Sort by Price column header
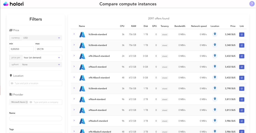This screenshot has height=133, width=256. point(233,26)
